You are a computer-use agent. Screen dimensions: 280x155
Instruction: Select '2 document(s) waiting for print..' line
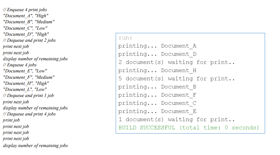(x=177, y=63)
